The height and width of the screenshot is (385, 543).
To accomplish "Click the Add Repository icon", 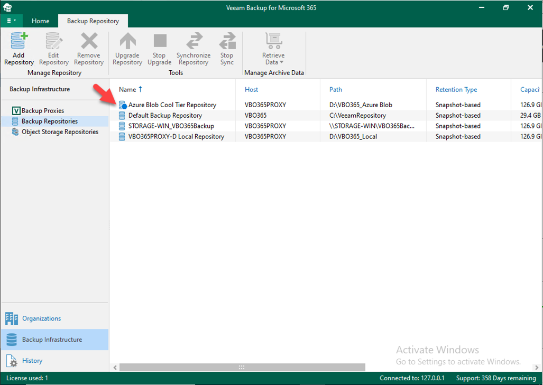I will pos(19,41).
